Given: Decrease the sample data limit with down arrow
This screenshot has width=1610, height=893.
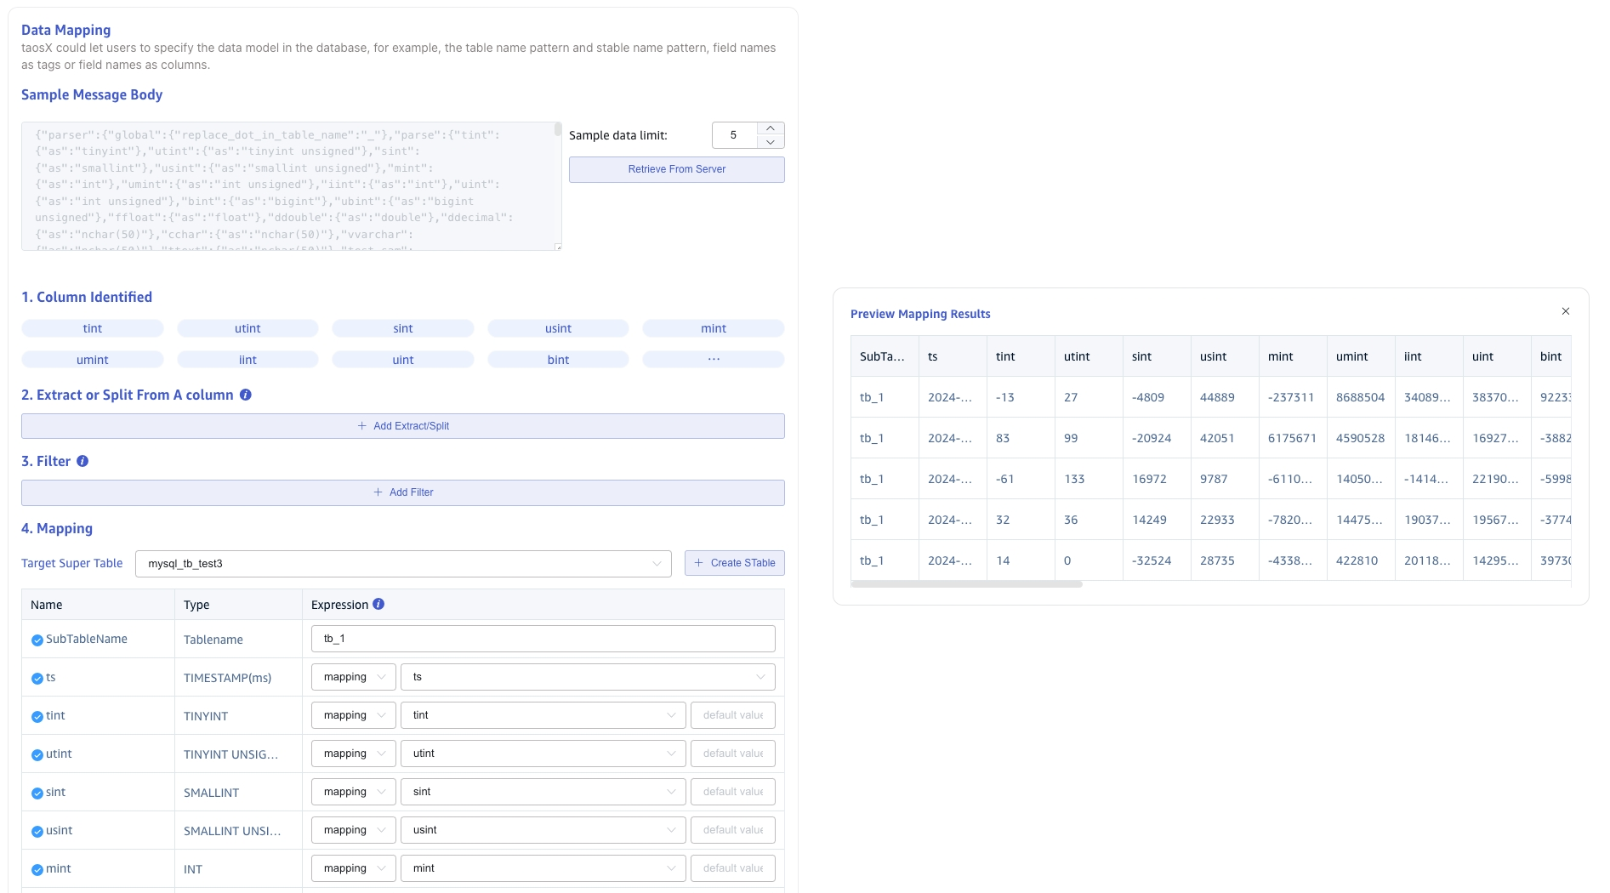Looking at the screenshot, I should click(x=770, y=142).
